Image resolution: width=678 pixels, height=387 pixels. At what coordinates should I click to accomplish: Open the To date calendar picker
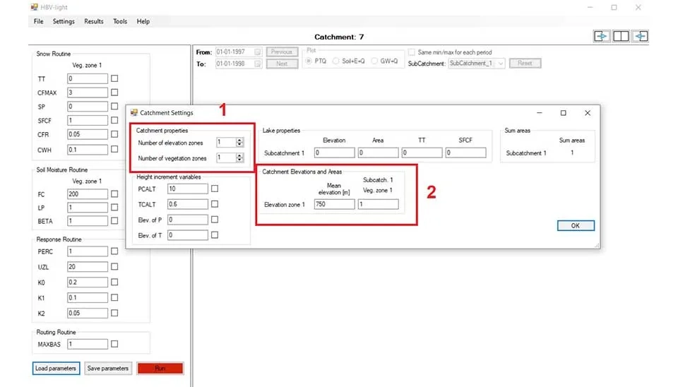[258, 64]
